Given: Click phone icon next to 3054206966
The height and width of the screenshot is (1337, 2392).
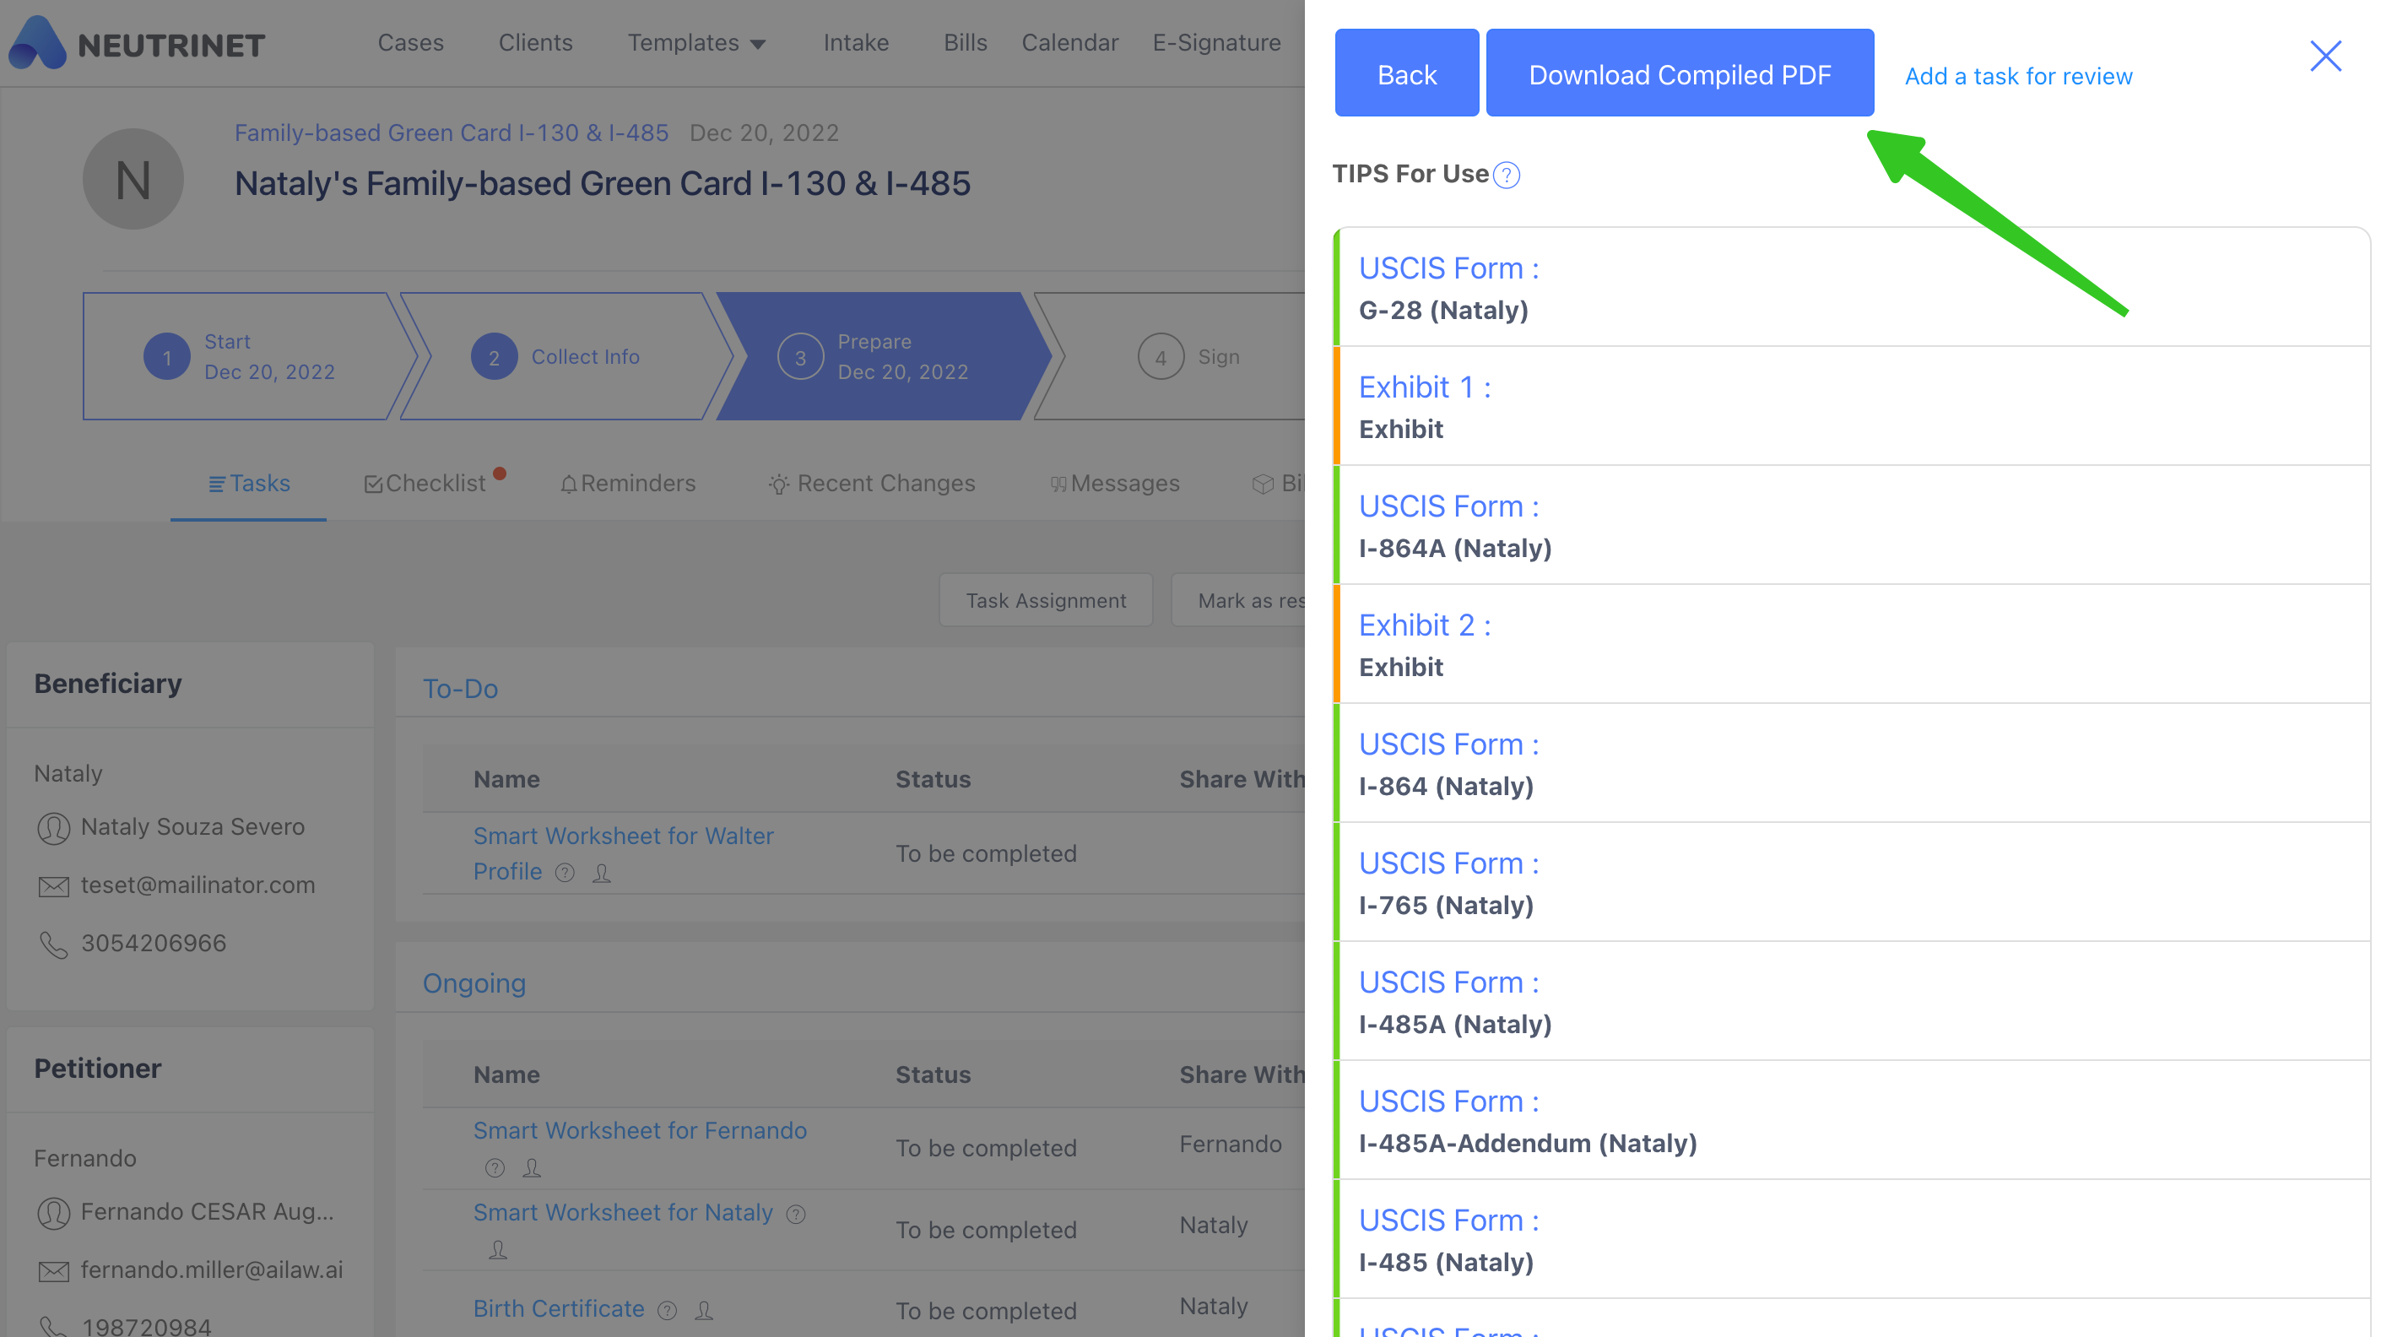Looking at the screenshot, I should (x=54, y=945).
